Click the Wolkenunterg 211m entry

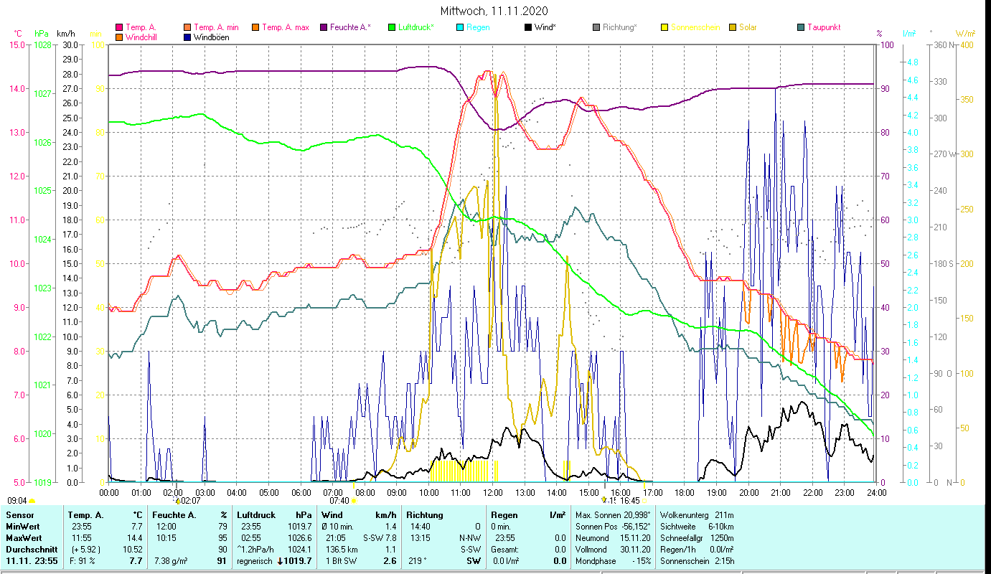[696, 515]
